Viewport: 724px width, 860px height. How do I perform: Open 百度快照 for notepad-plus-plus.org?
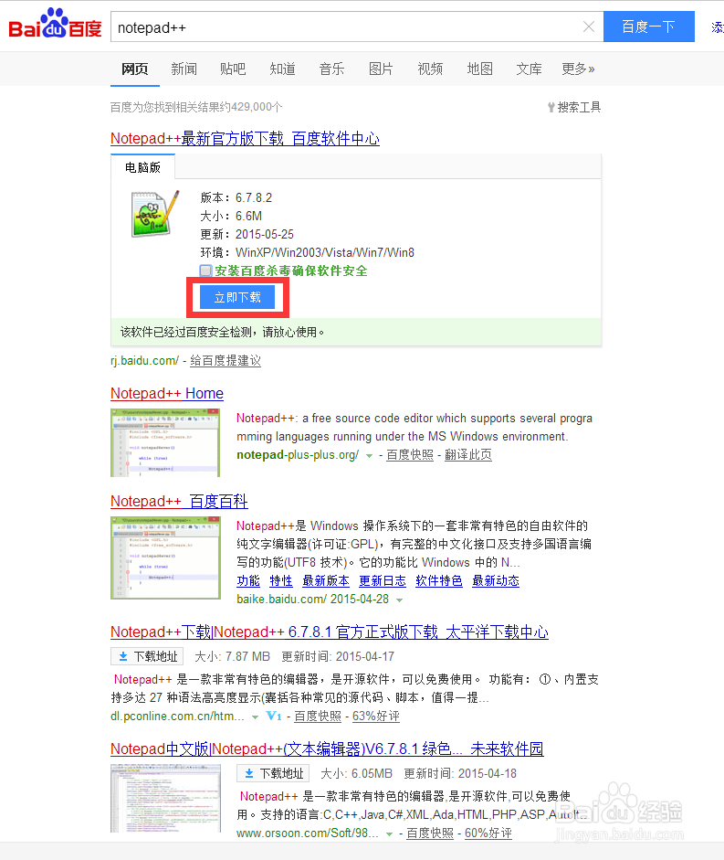[410, 455]
